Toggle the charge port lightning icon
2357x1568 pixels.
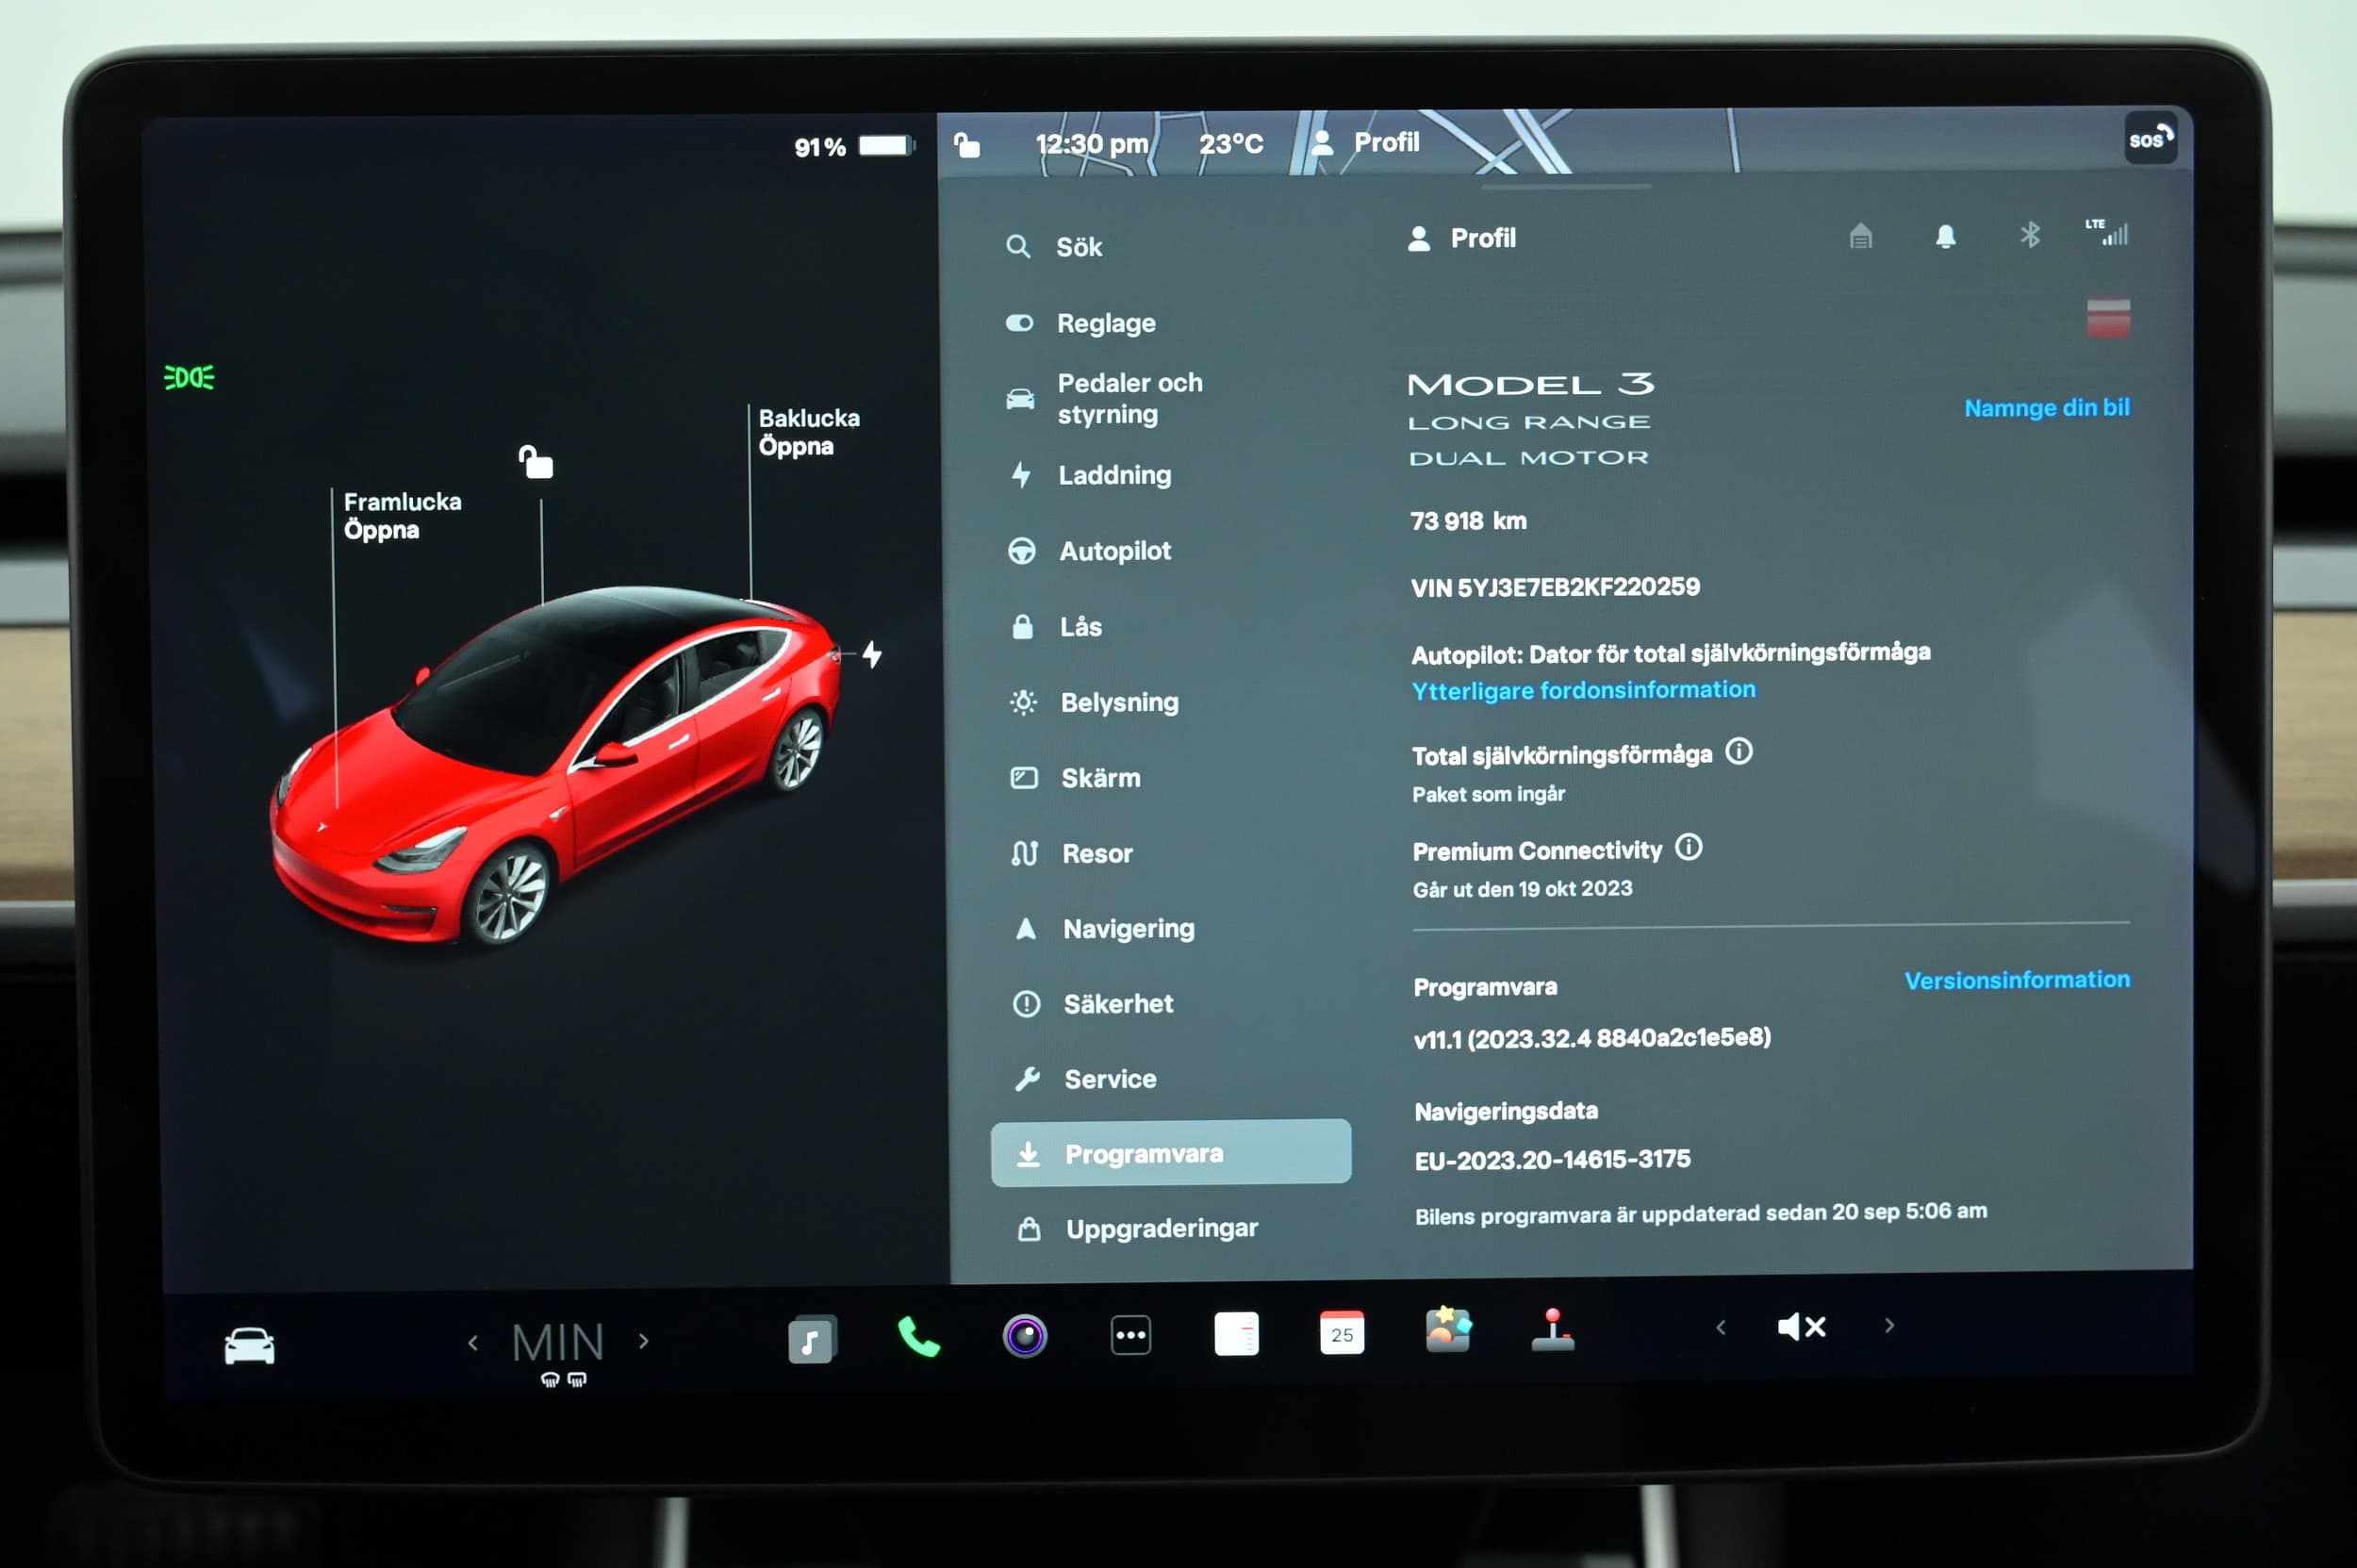point(872,655)
